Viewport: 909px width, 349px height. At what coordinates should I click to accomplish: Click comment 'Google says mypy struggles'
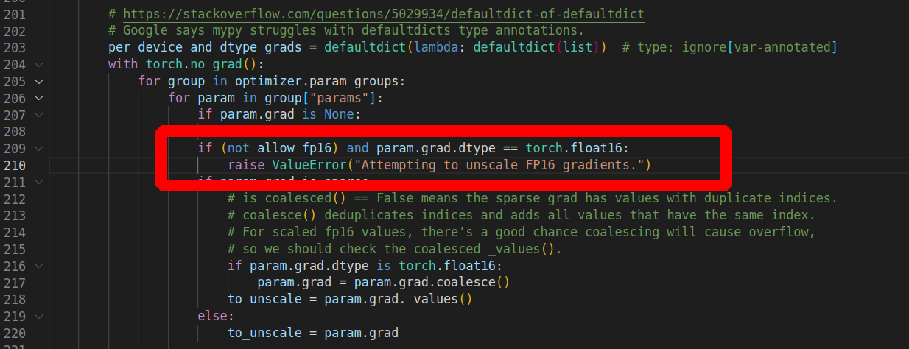tap(345, 31)
